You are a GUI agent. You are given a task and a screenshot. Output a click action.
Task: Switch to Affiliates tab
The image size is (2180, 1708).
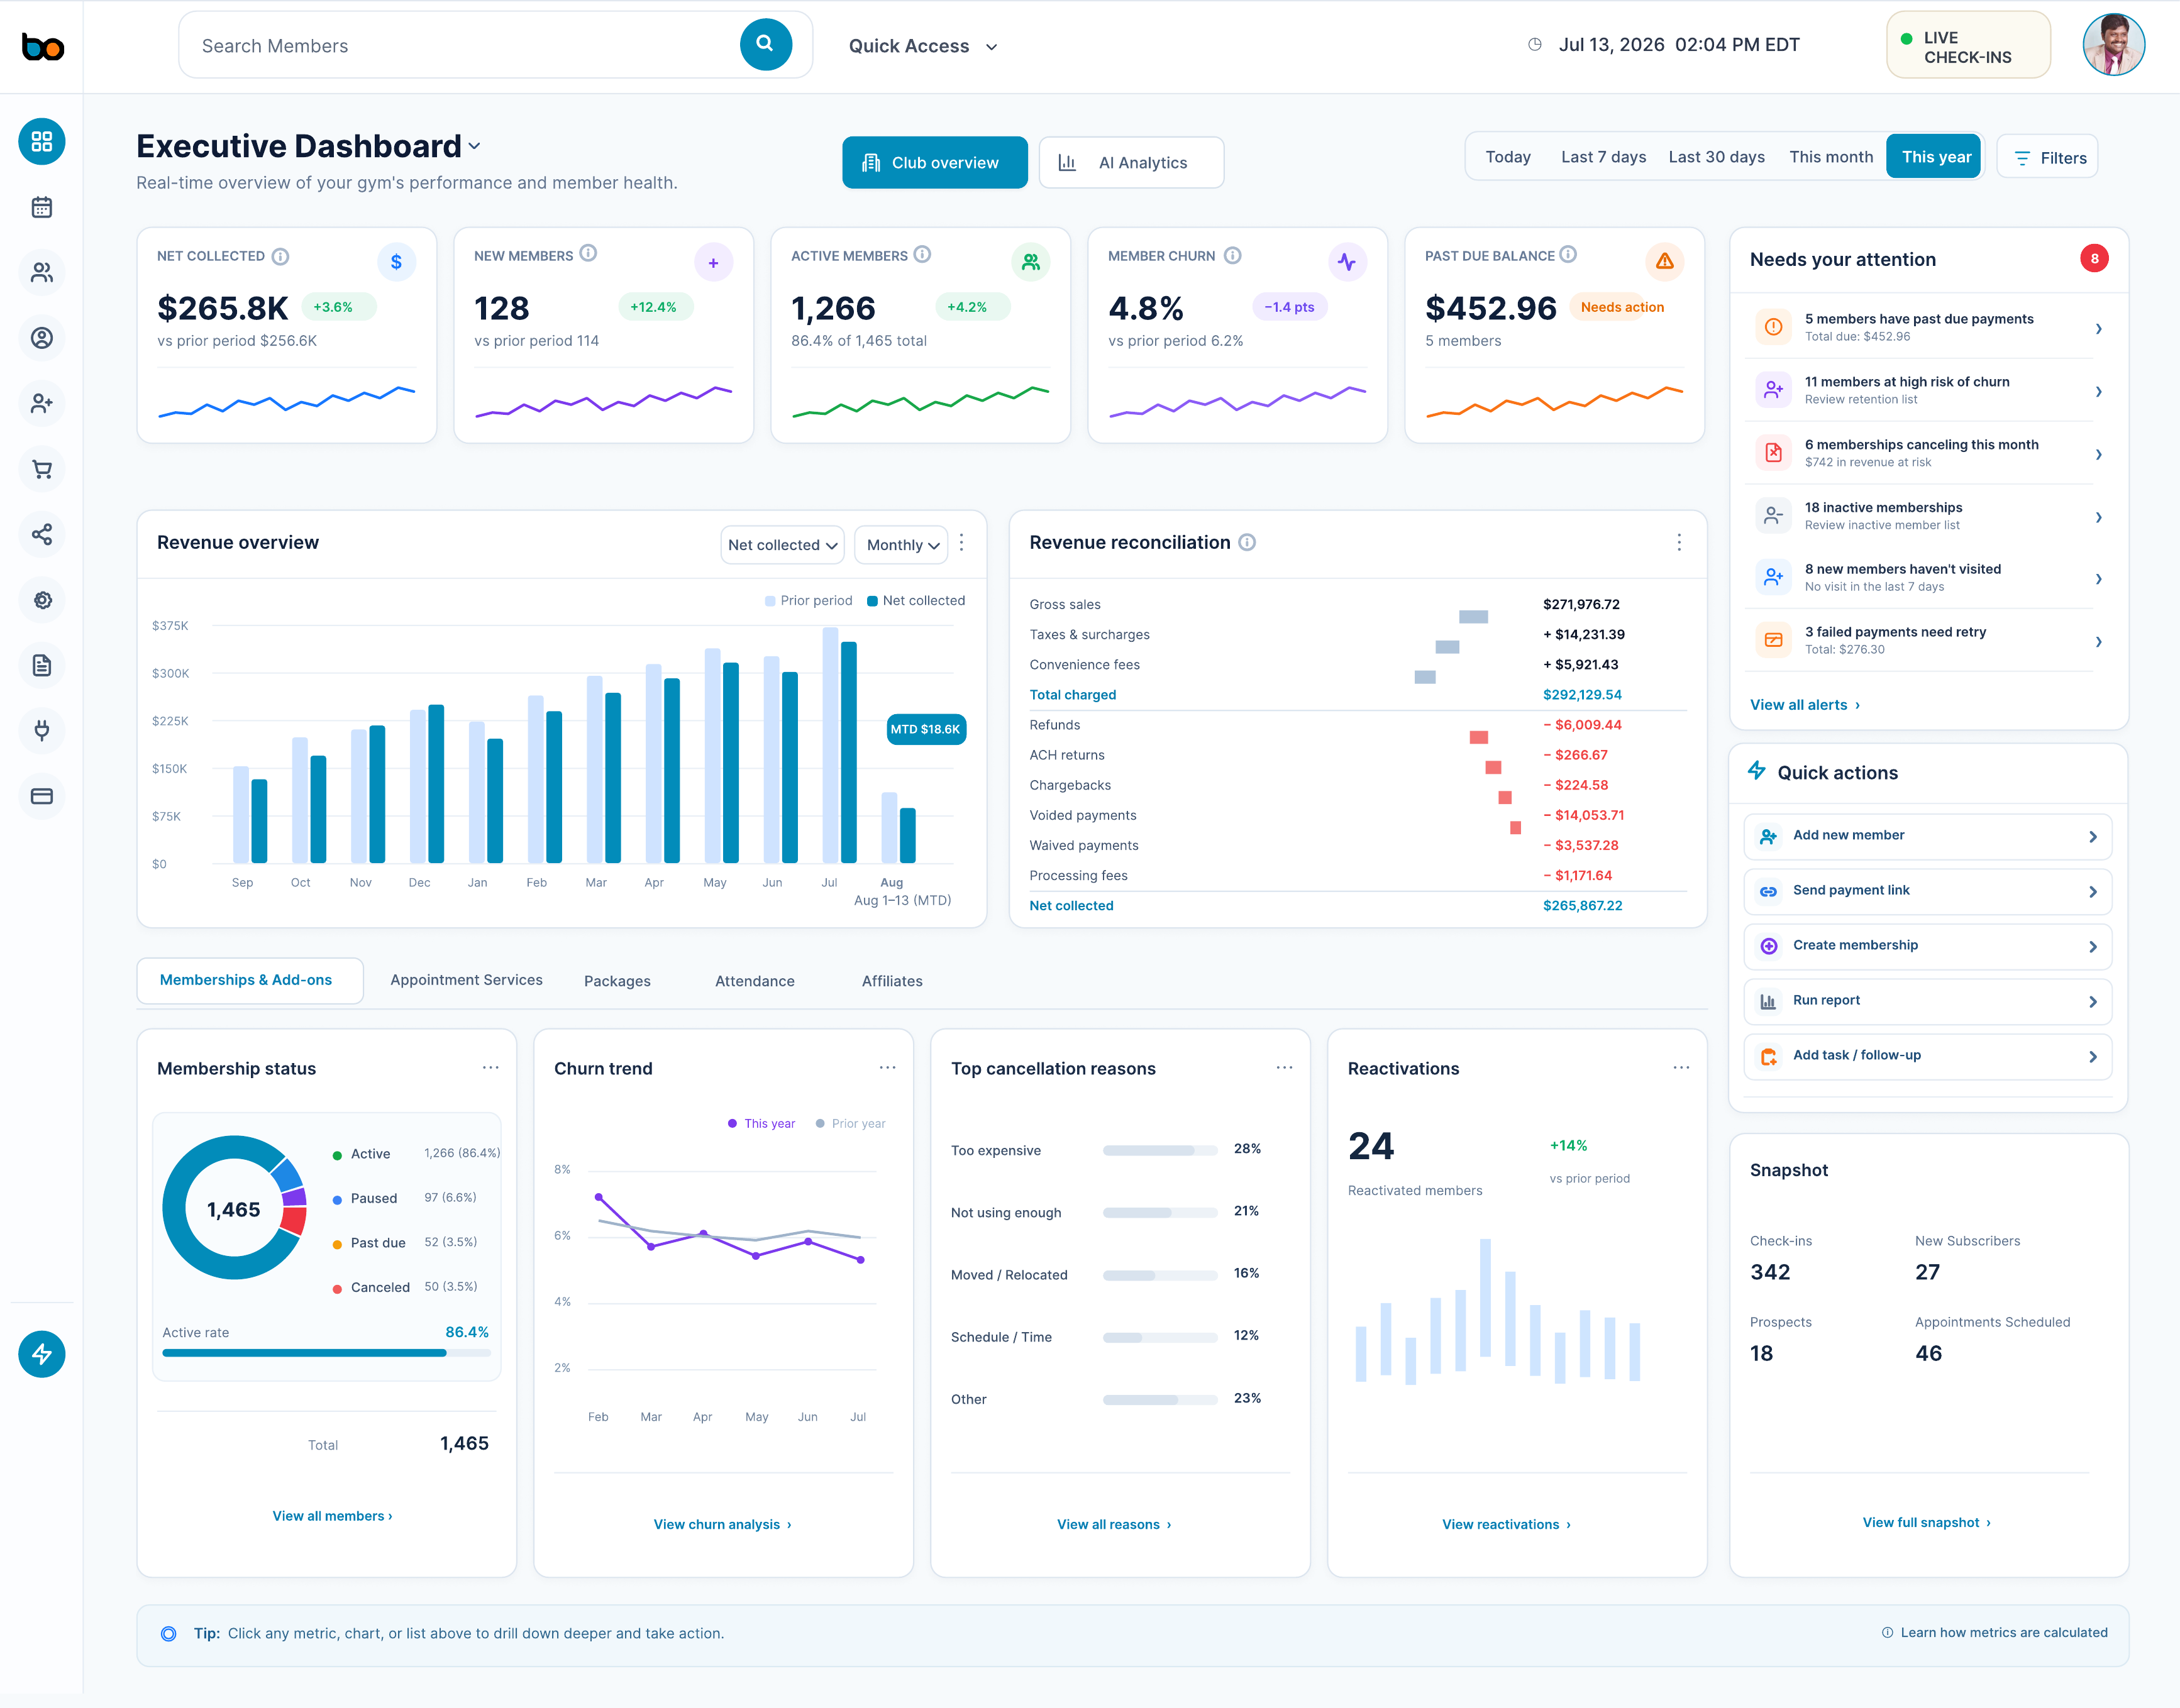pyautogui.click(x=892, y=981)
